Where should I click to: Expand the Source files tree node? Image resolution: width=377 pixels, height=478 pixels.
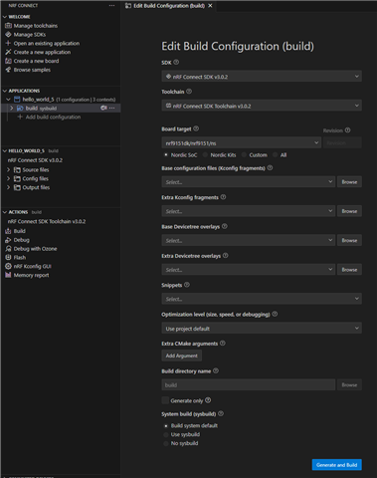click(9, 169)
